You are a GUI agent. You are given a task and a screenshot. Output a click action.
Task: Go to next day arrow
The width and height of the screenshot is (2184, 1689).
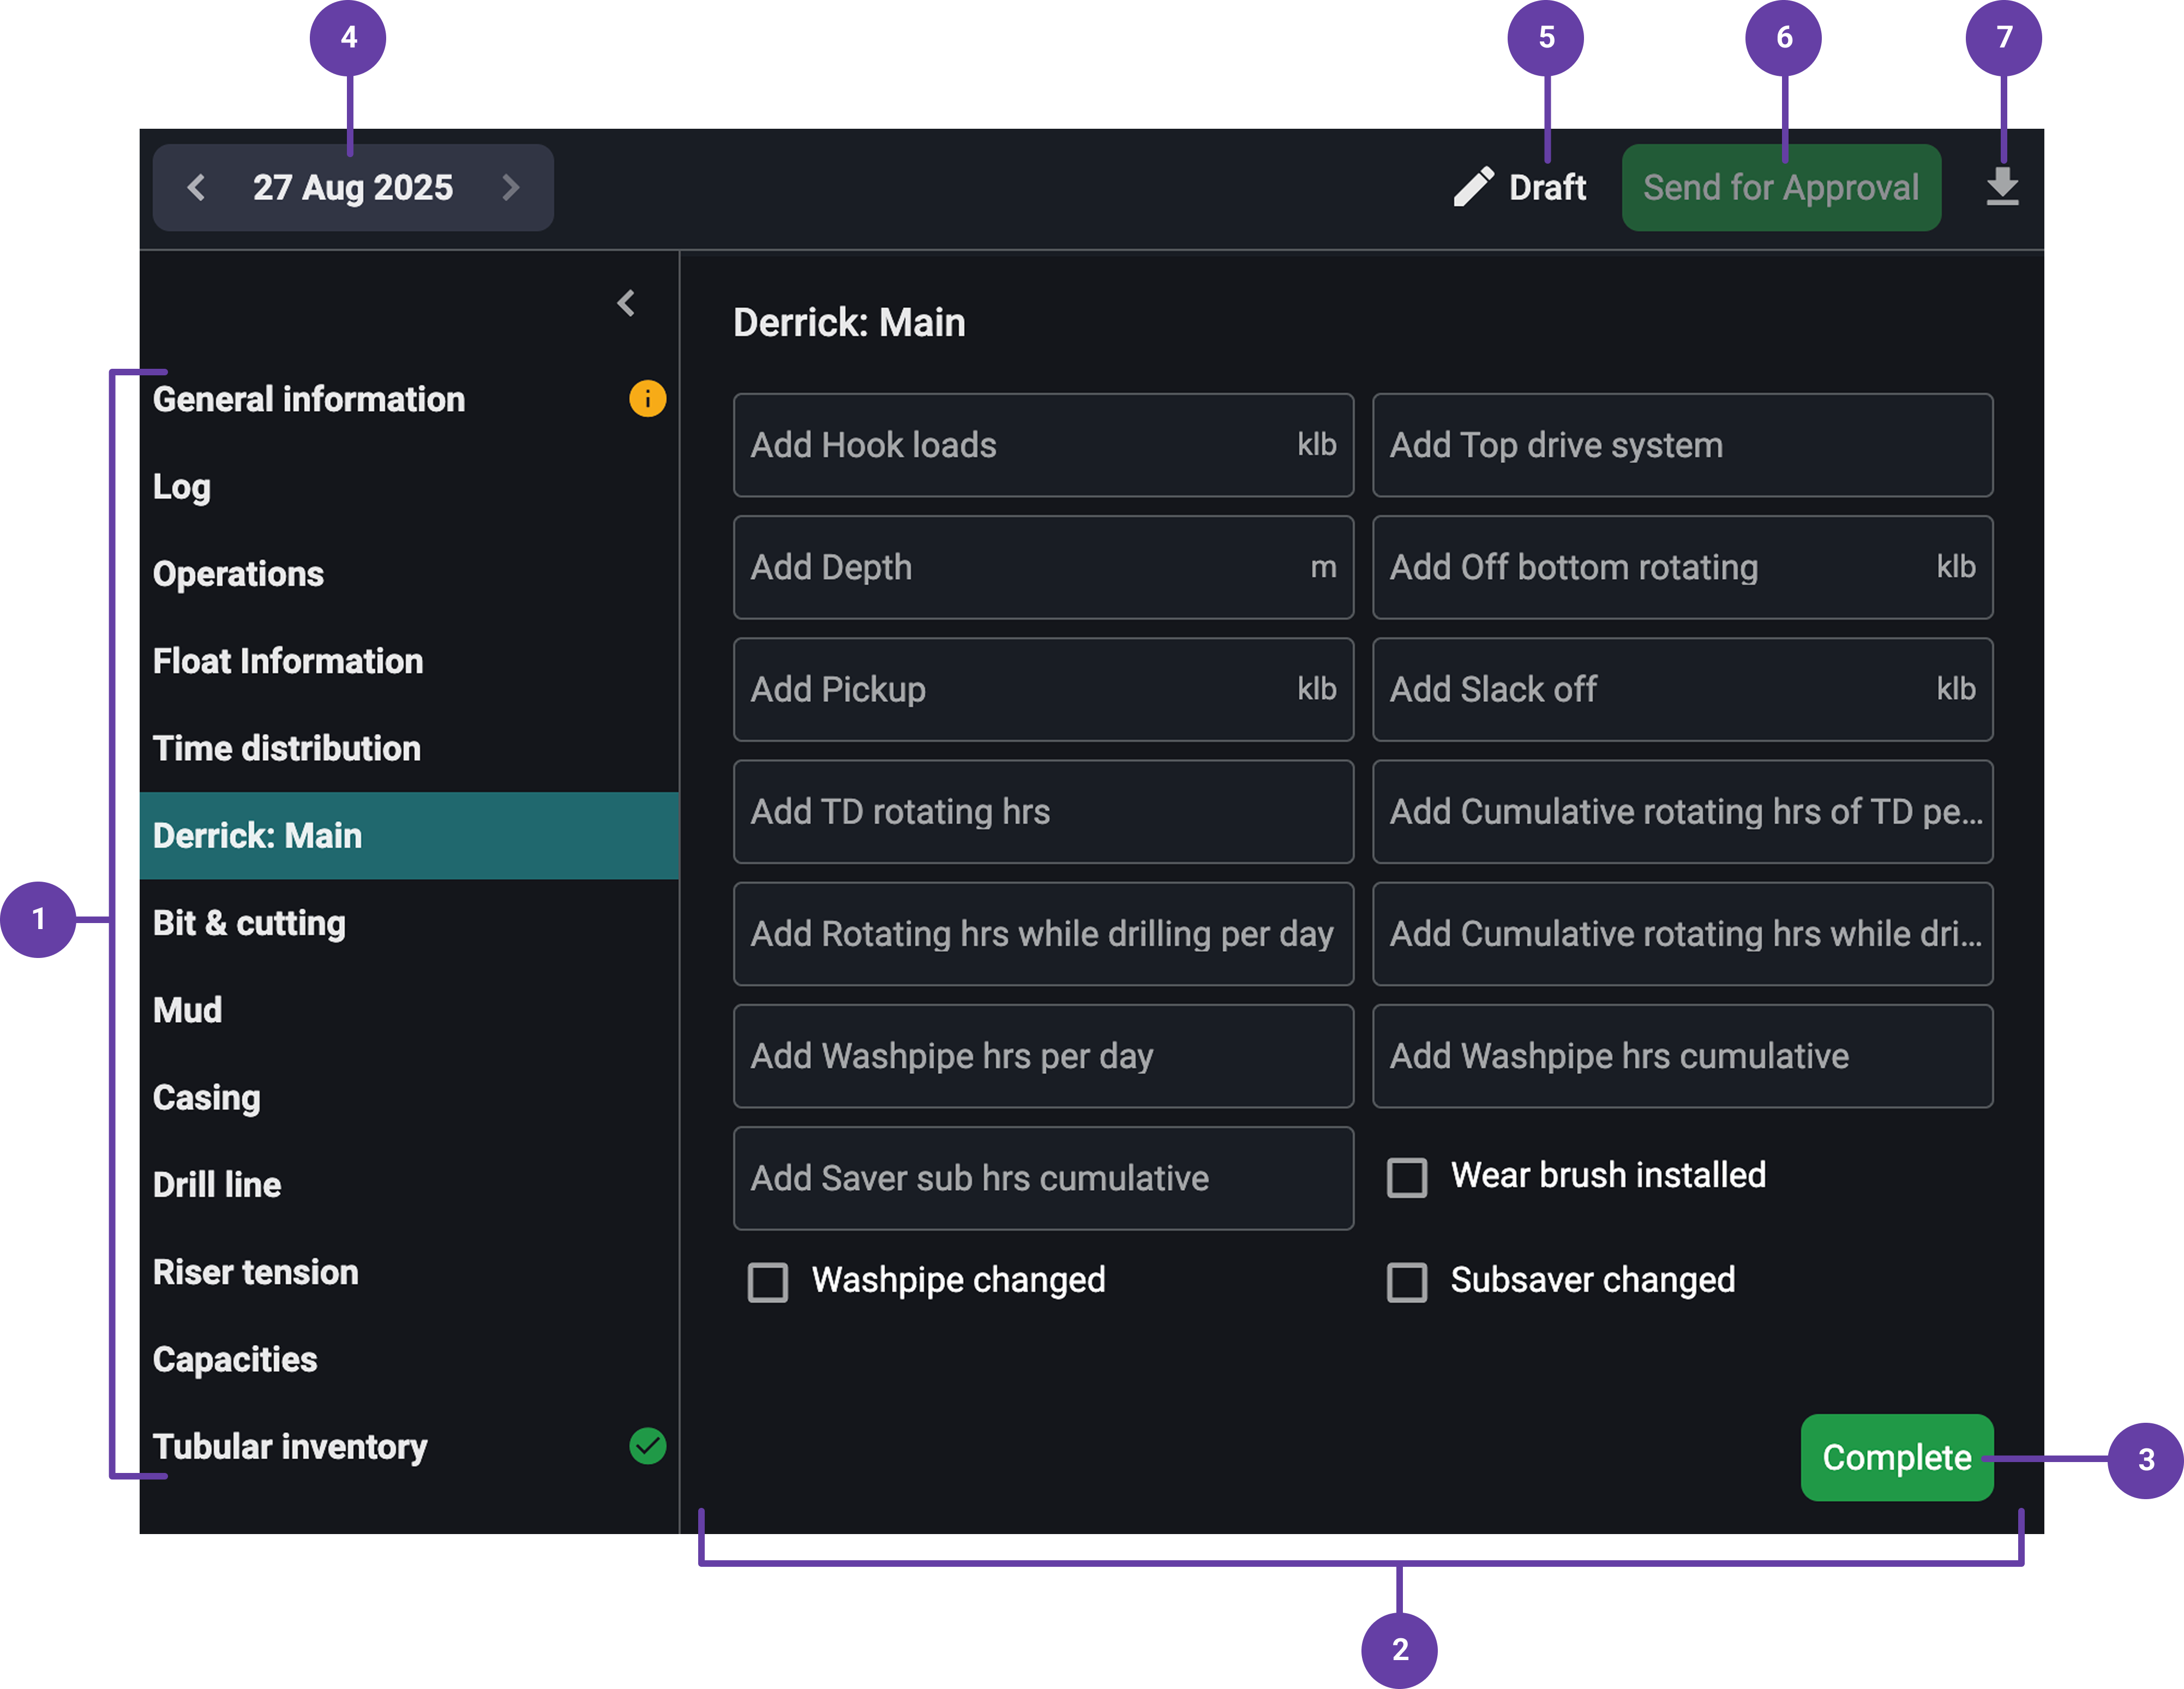click(x=510, y=187)
